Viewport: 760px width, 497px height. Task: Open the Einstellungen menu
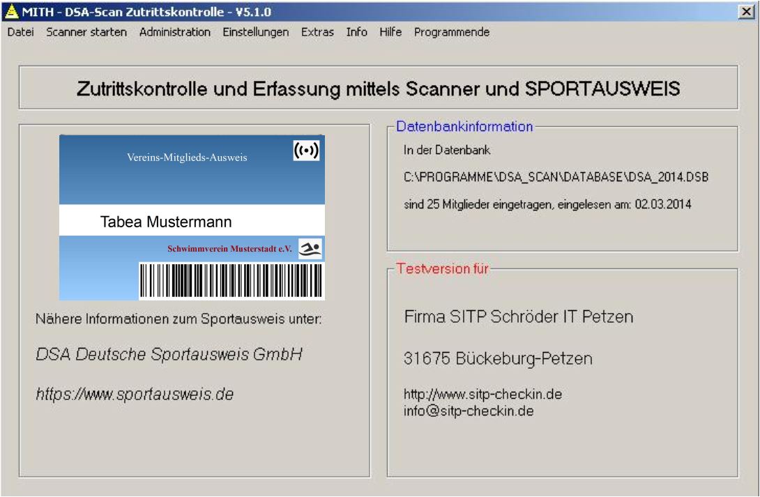(256, 32)
